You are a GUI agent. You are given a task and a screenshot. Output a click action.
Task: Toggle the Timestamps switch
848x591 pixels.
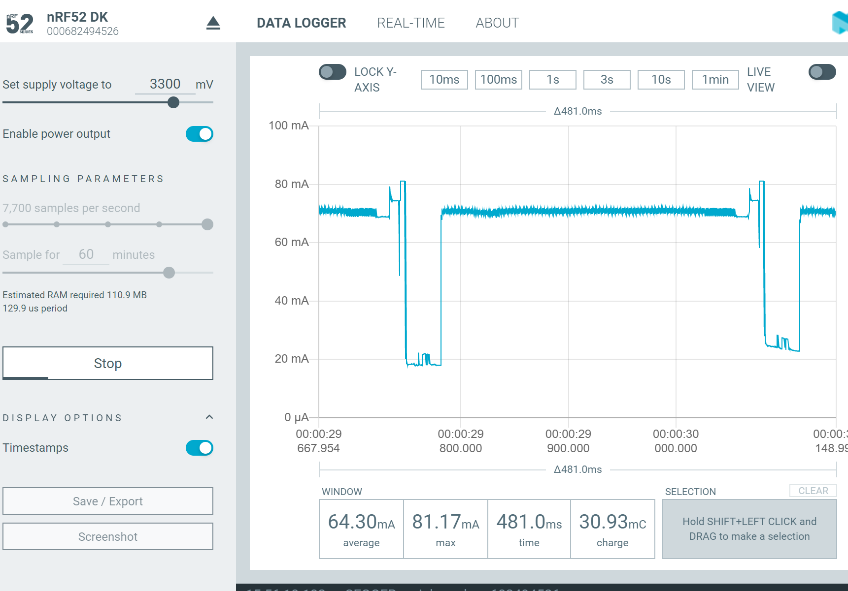(x=200, y=448)
